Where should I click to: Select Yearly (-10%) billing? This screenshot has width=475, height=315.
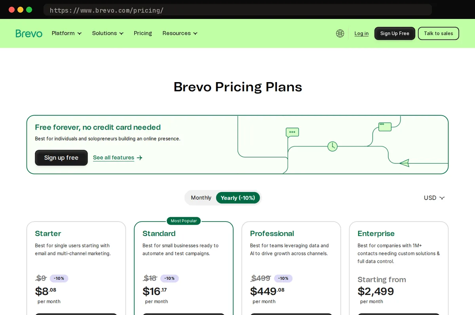pyautogui.click(x=238, y=198)
